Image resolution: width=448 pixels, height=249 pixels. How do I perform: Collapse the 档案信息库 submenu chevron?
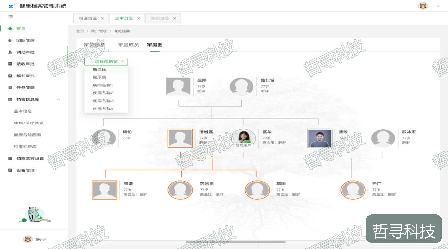point(58,99)
